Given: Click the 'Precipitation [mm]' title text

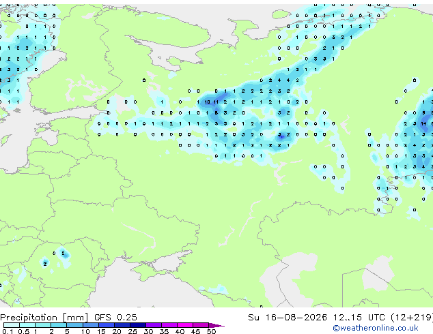Looking at the screenshot, I should pyautogui.click(x=44, y=318).
